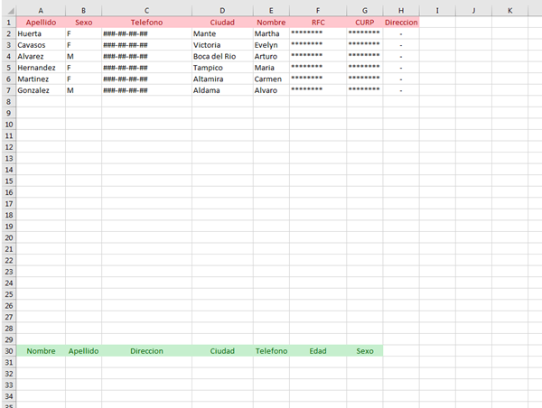The image size is (542, 408).
Task: Select the cell containing Maria
Action: 271,68
